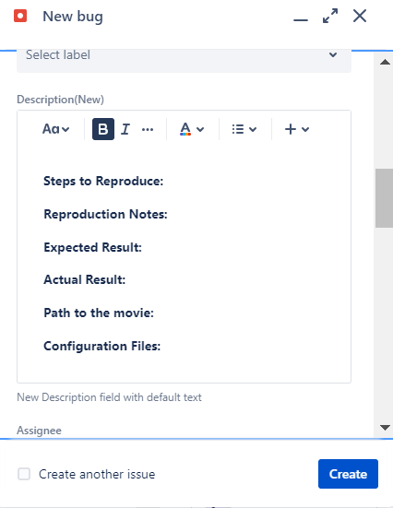
Task: Open text styles Aa dropdown
Action: [x=55, y=129]
